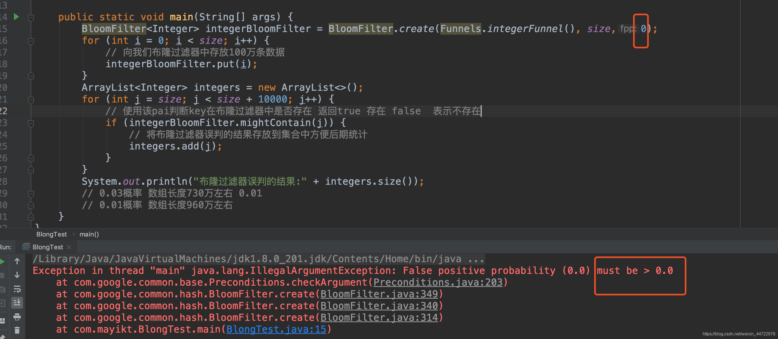Image resolution: width=778 pixels, height=339 pixels.
Task: Clear all console output with trash
Action: click(17, 330)
